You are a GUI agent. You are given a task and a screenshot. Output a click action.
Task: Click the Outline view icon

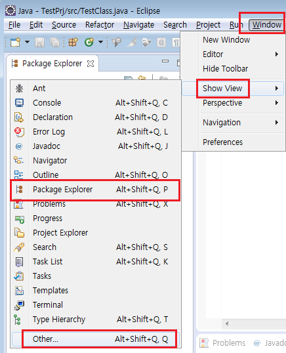(x=19, y=175)
